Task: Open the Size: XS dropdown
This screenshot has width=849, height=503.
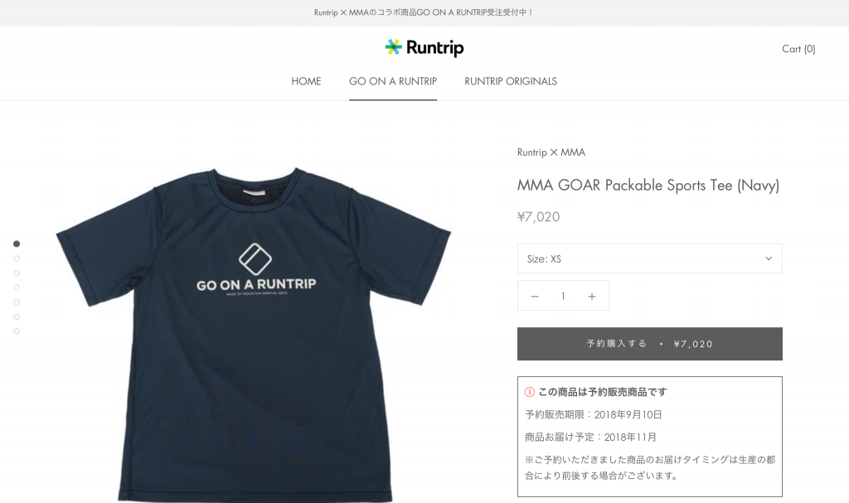Action: [650, 259]
